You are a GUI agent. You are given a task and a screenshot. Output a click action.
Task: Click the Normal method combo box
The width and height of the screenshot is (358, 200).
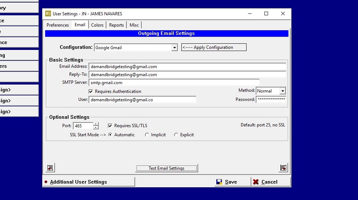tap(271, 91)
